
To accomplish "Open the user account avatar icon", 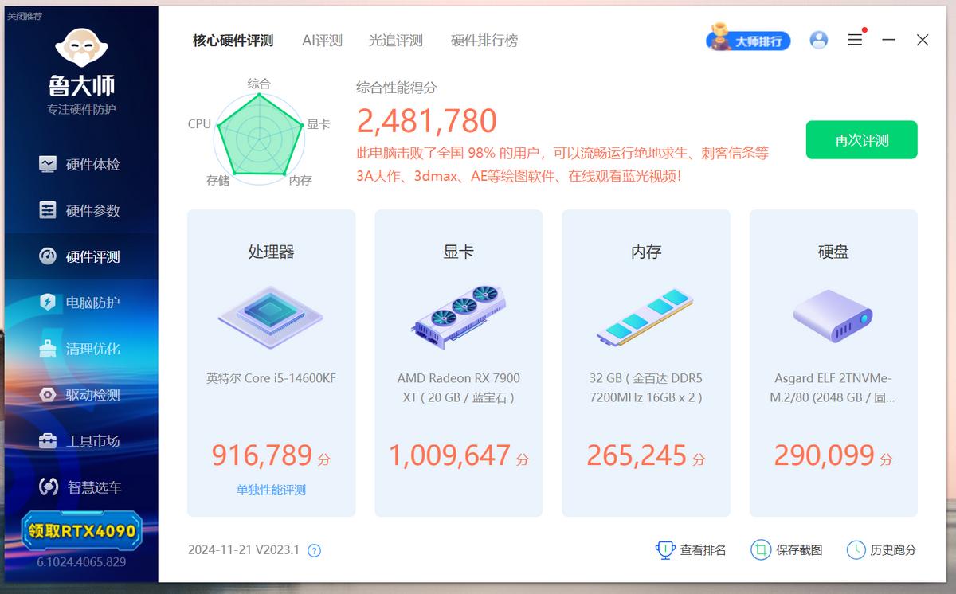I will [x=819, y=40].
